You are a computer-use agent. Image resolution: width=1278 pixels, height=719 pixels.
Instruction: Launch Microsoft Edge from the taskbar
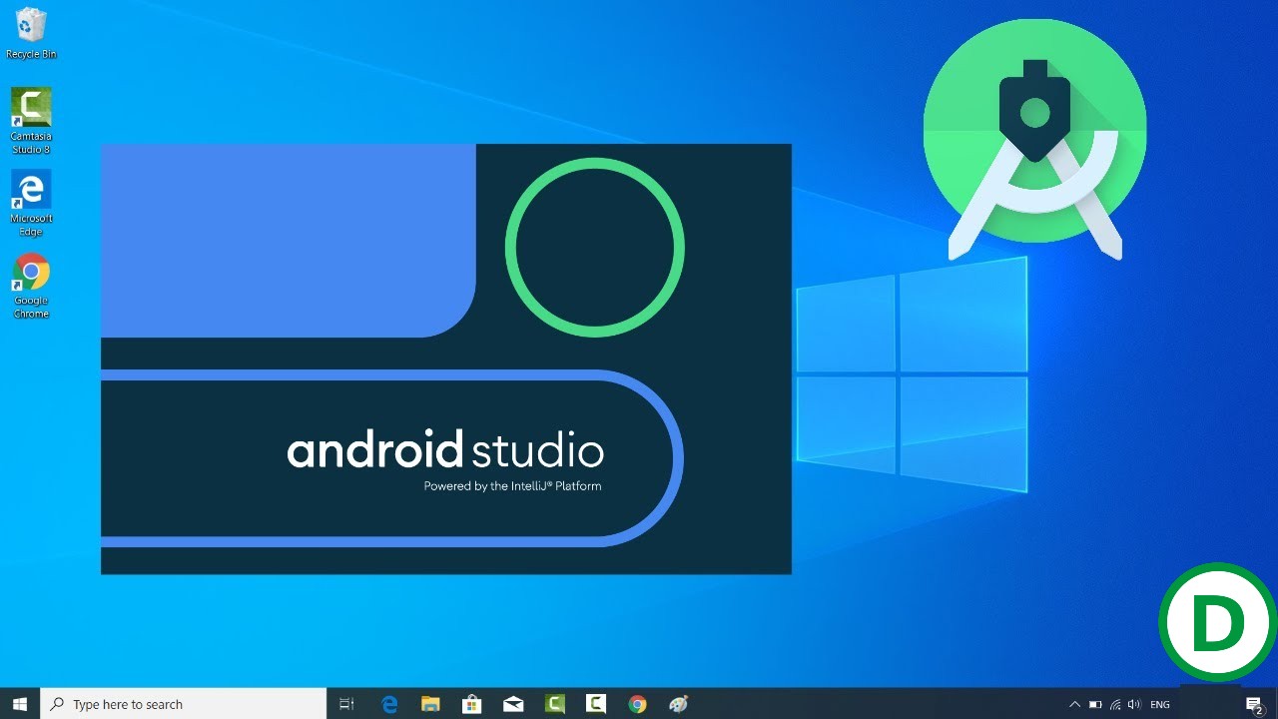point(388,703)
